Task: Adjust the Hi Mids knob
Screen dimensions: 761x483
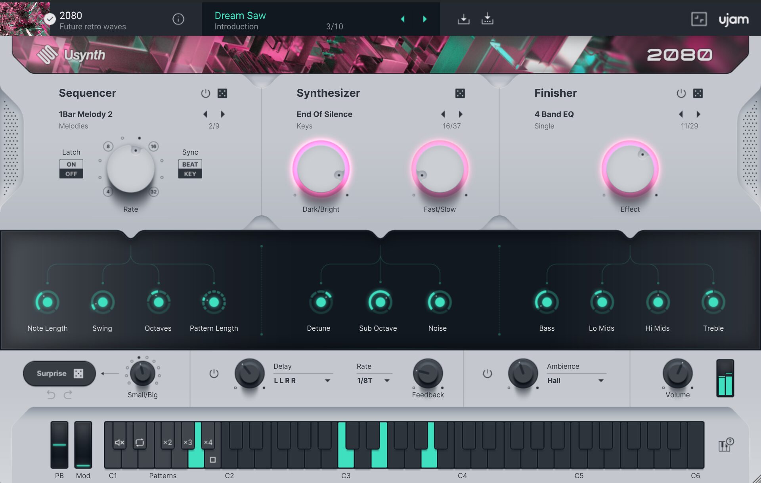Action: point(658,302)
